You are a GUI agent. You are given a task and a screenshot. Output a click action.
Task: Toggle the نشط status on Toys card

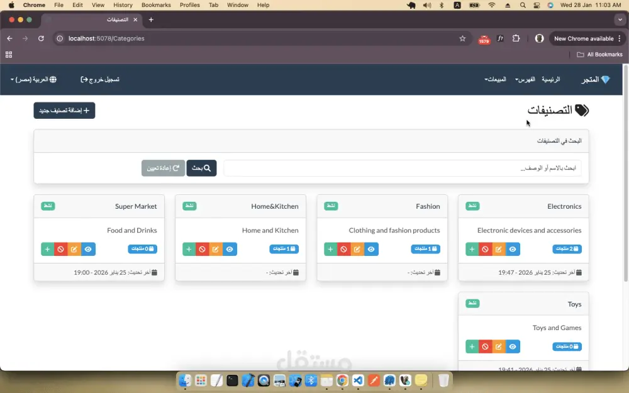472,303
